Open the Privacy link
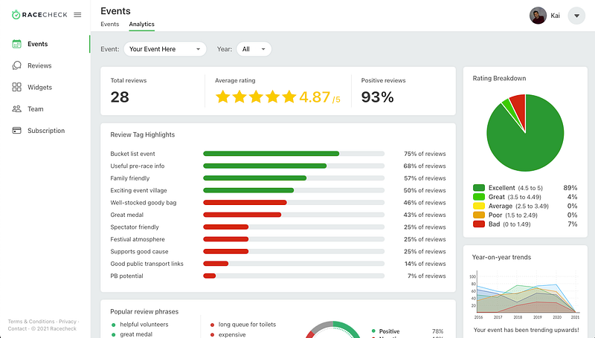Screen dimensions: 595x338 pyautogui.click(x=68, y=322)
